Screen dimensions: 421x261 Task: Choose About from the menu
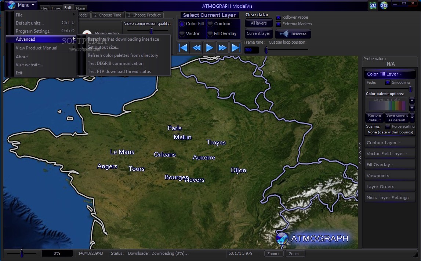click(41, 57)
